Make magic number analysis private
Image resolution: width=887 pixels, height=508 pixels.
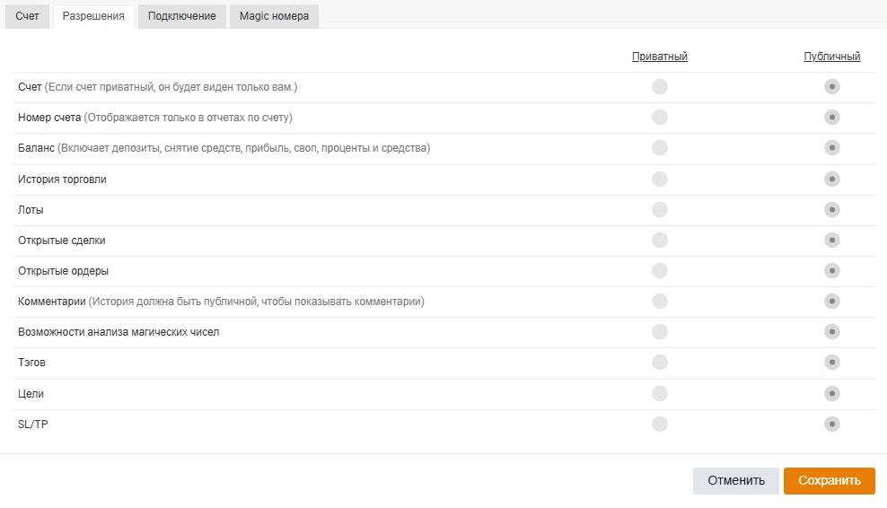[660, 332]
